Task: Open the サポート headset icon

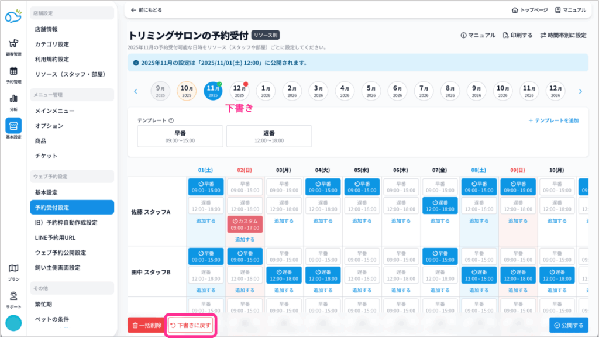Action: pyautogui.click(x=13, y=296)
